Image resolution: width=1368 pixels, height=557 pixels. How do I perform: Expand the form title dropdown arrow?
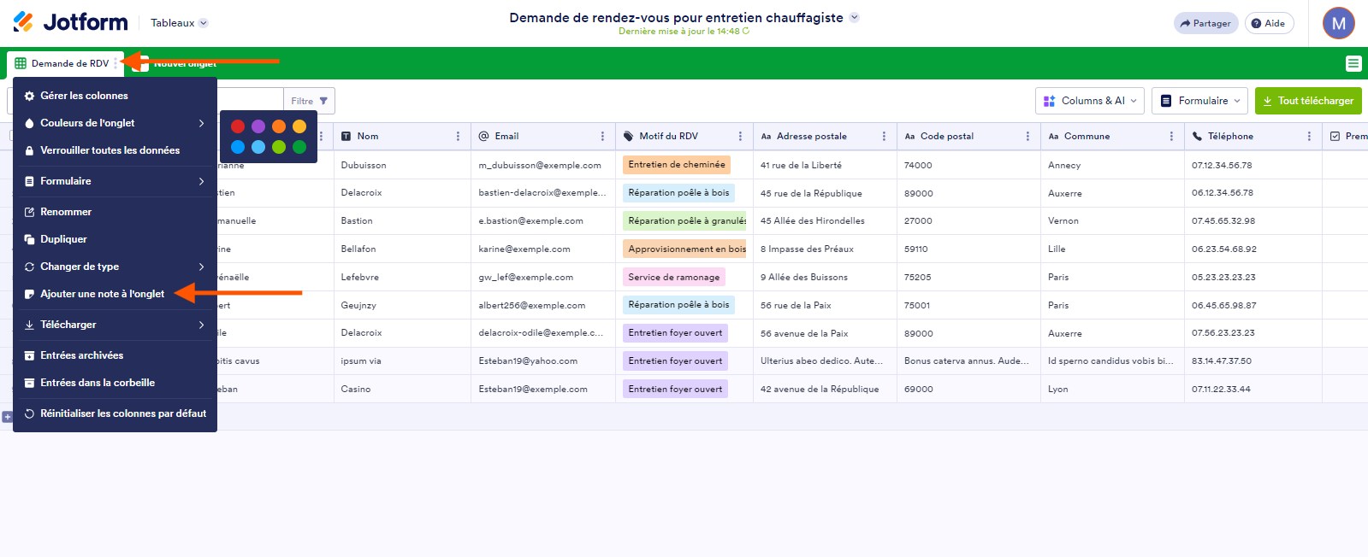854,17
